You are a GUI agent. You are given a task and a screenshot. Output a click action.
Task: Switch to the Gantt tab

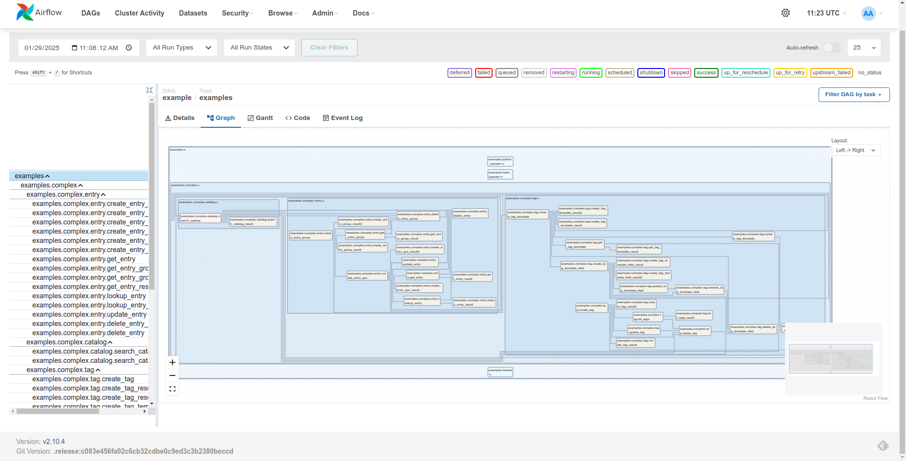pos(260,118)
